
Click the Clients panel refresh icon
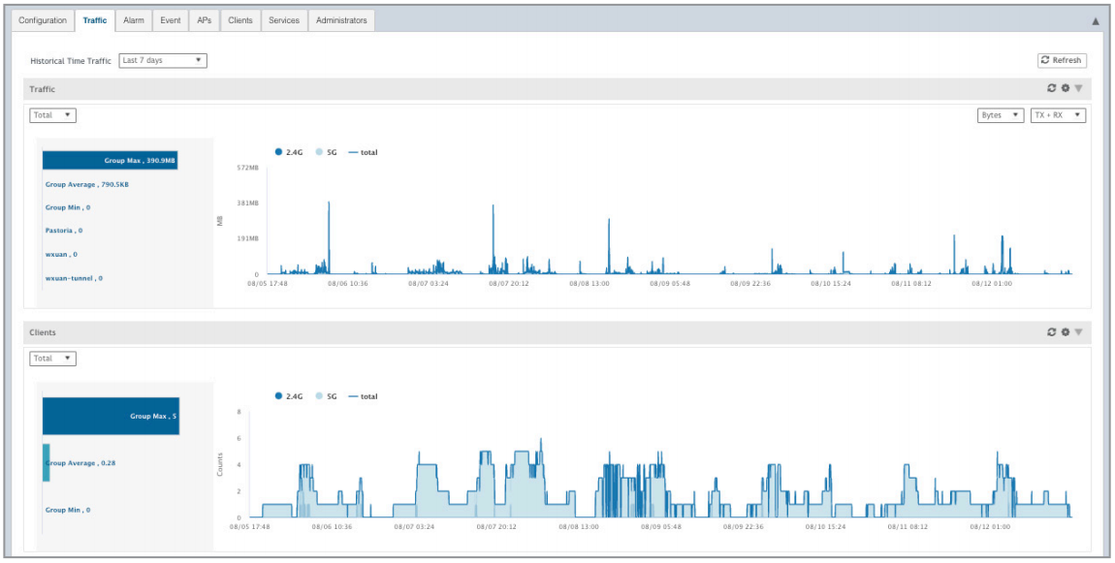point(1051,332)
